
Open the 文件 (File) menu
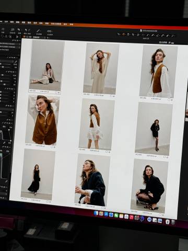[x=6, y=22]
